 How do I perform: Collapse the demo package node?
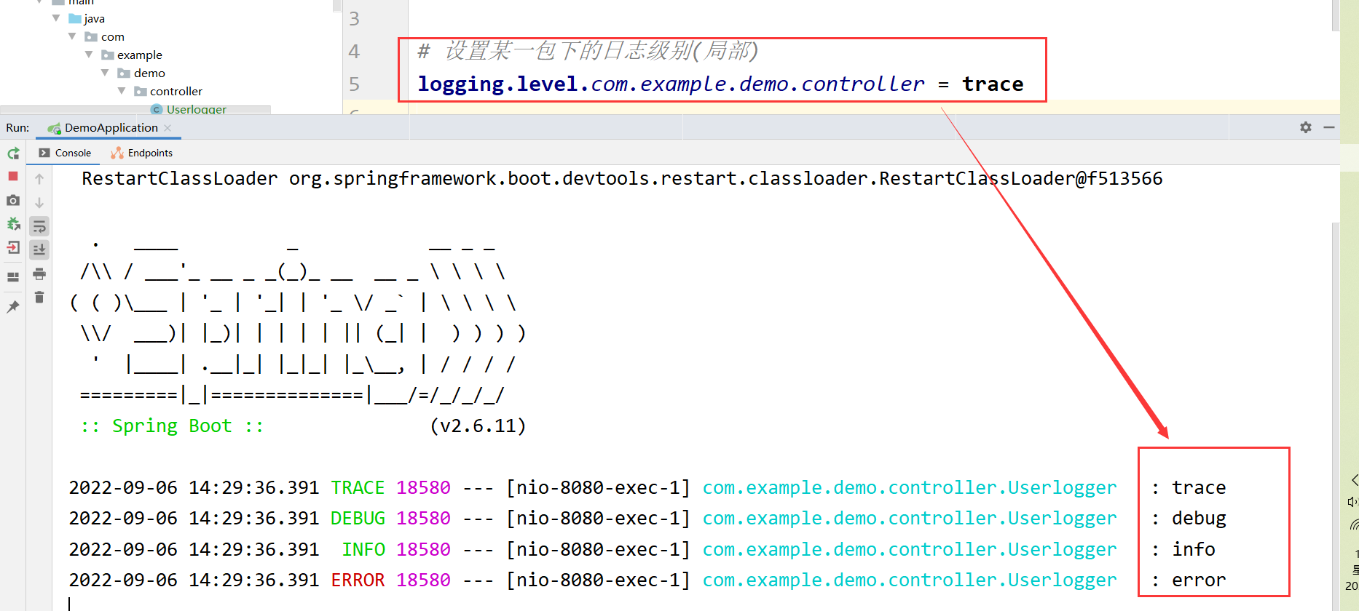(x=105, y=73)
